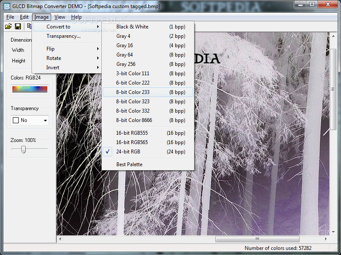
Task: Select Gray 4 conversion
Action: (148, 36)
